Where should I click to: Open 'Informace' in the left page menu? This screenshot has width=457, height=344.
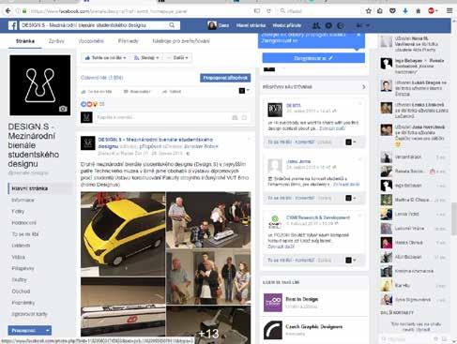click(23, 200)
